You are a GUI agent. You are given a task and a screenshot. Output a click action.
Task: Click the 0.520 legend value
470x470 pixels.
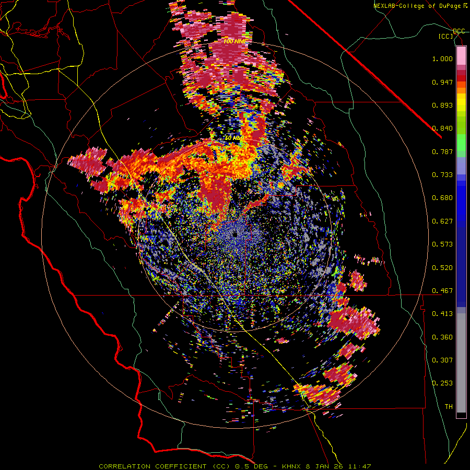click(442, 268)
